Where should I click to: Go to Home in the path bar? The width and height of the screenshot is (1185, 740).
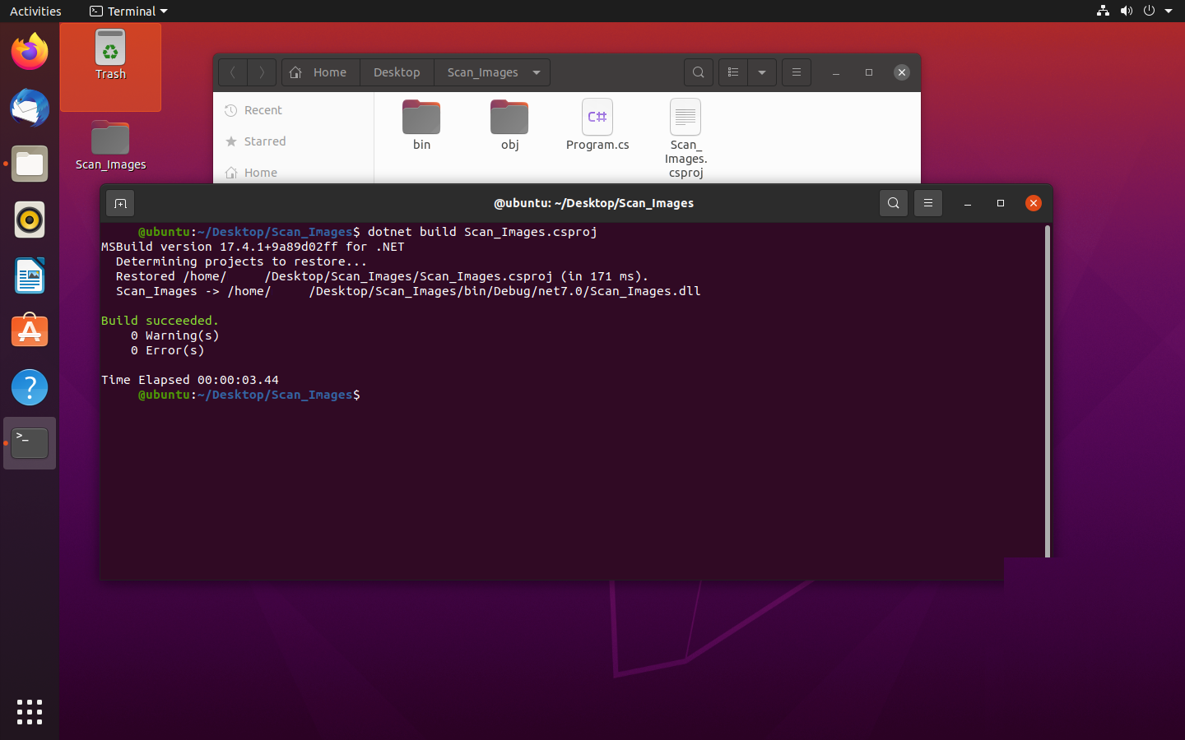319,72
